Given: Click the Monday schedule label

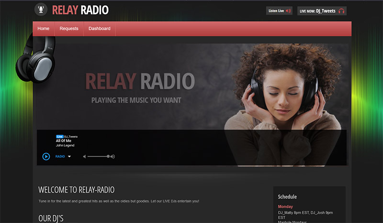Looking at the screenshot, I should [285, 206].
